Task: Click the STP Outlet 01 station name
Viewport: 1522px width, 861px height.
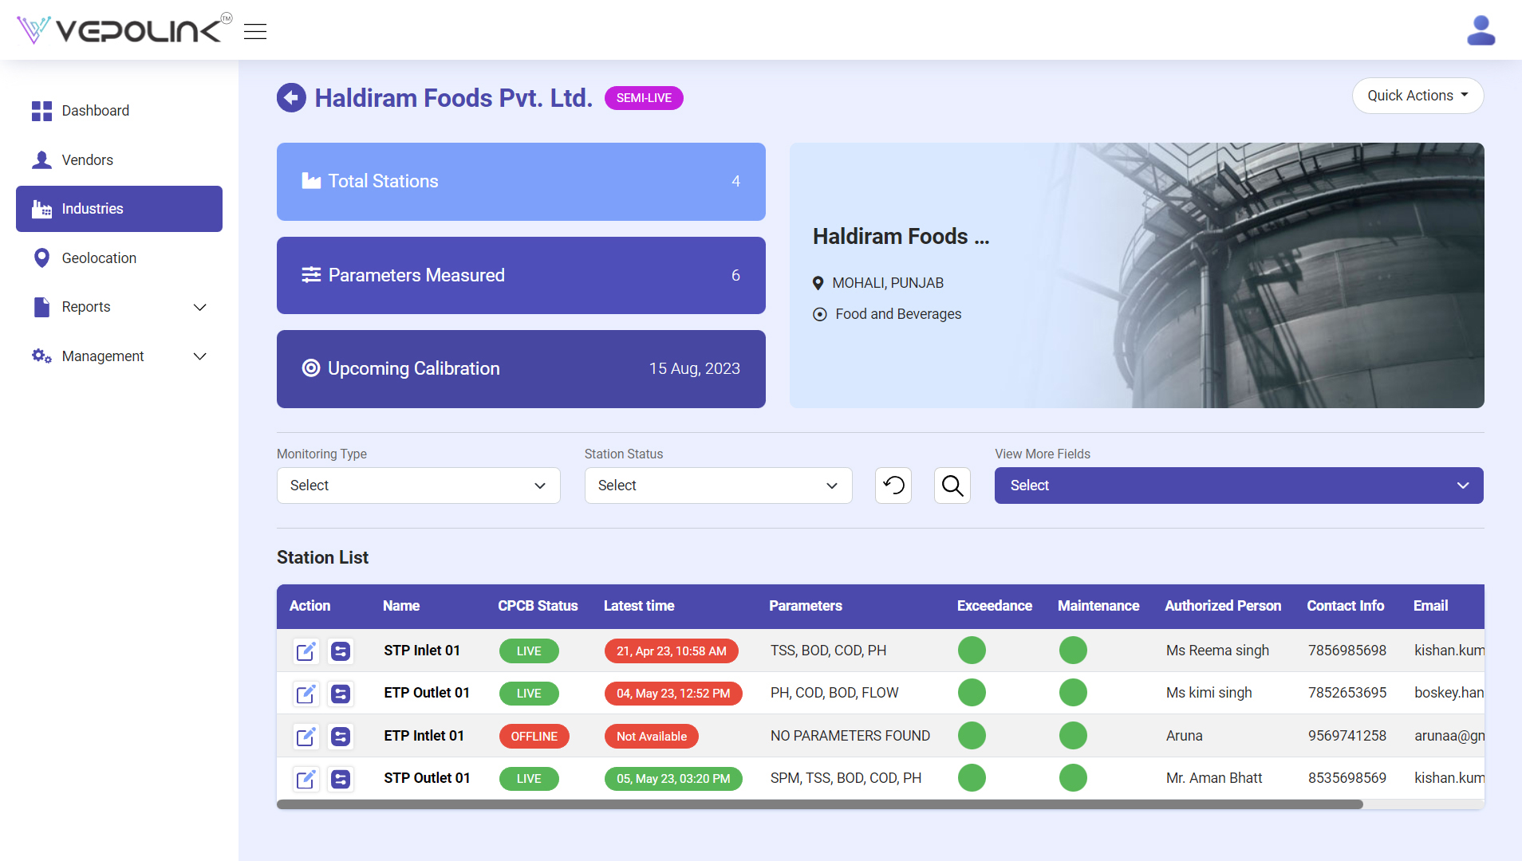Action: (427, 778)
